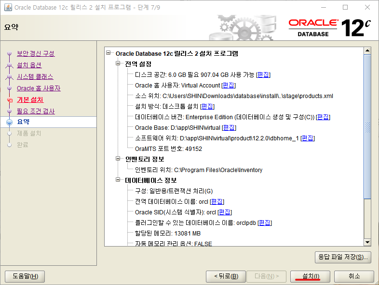379x285 pixels.
Task: Select the 할당된 메모리: 13081 MB row
Action: pyautogui.click(x=168, y=233)
